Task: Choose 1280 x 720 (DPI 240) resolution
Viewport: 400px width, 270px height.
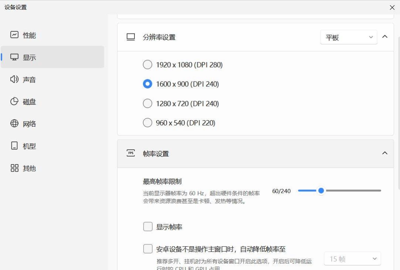Action: 147,103
